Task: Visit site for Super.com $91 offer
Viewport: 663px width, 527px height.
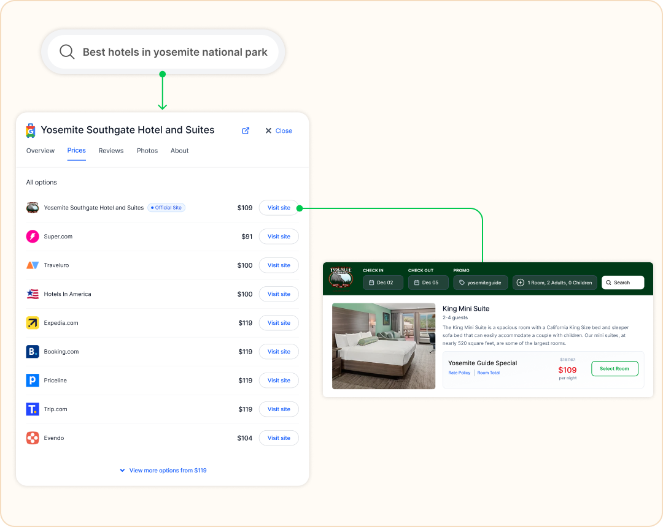Action: pos(279,237)
